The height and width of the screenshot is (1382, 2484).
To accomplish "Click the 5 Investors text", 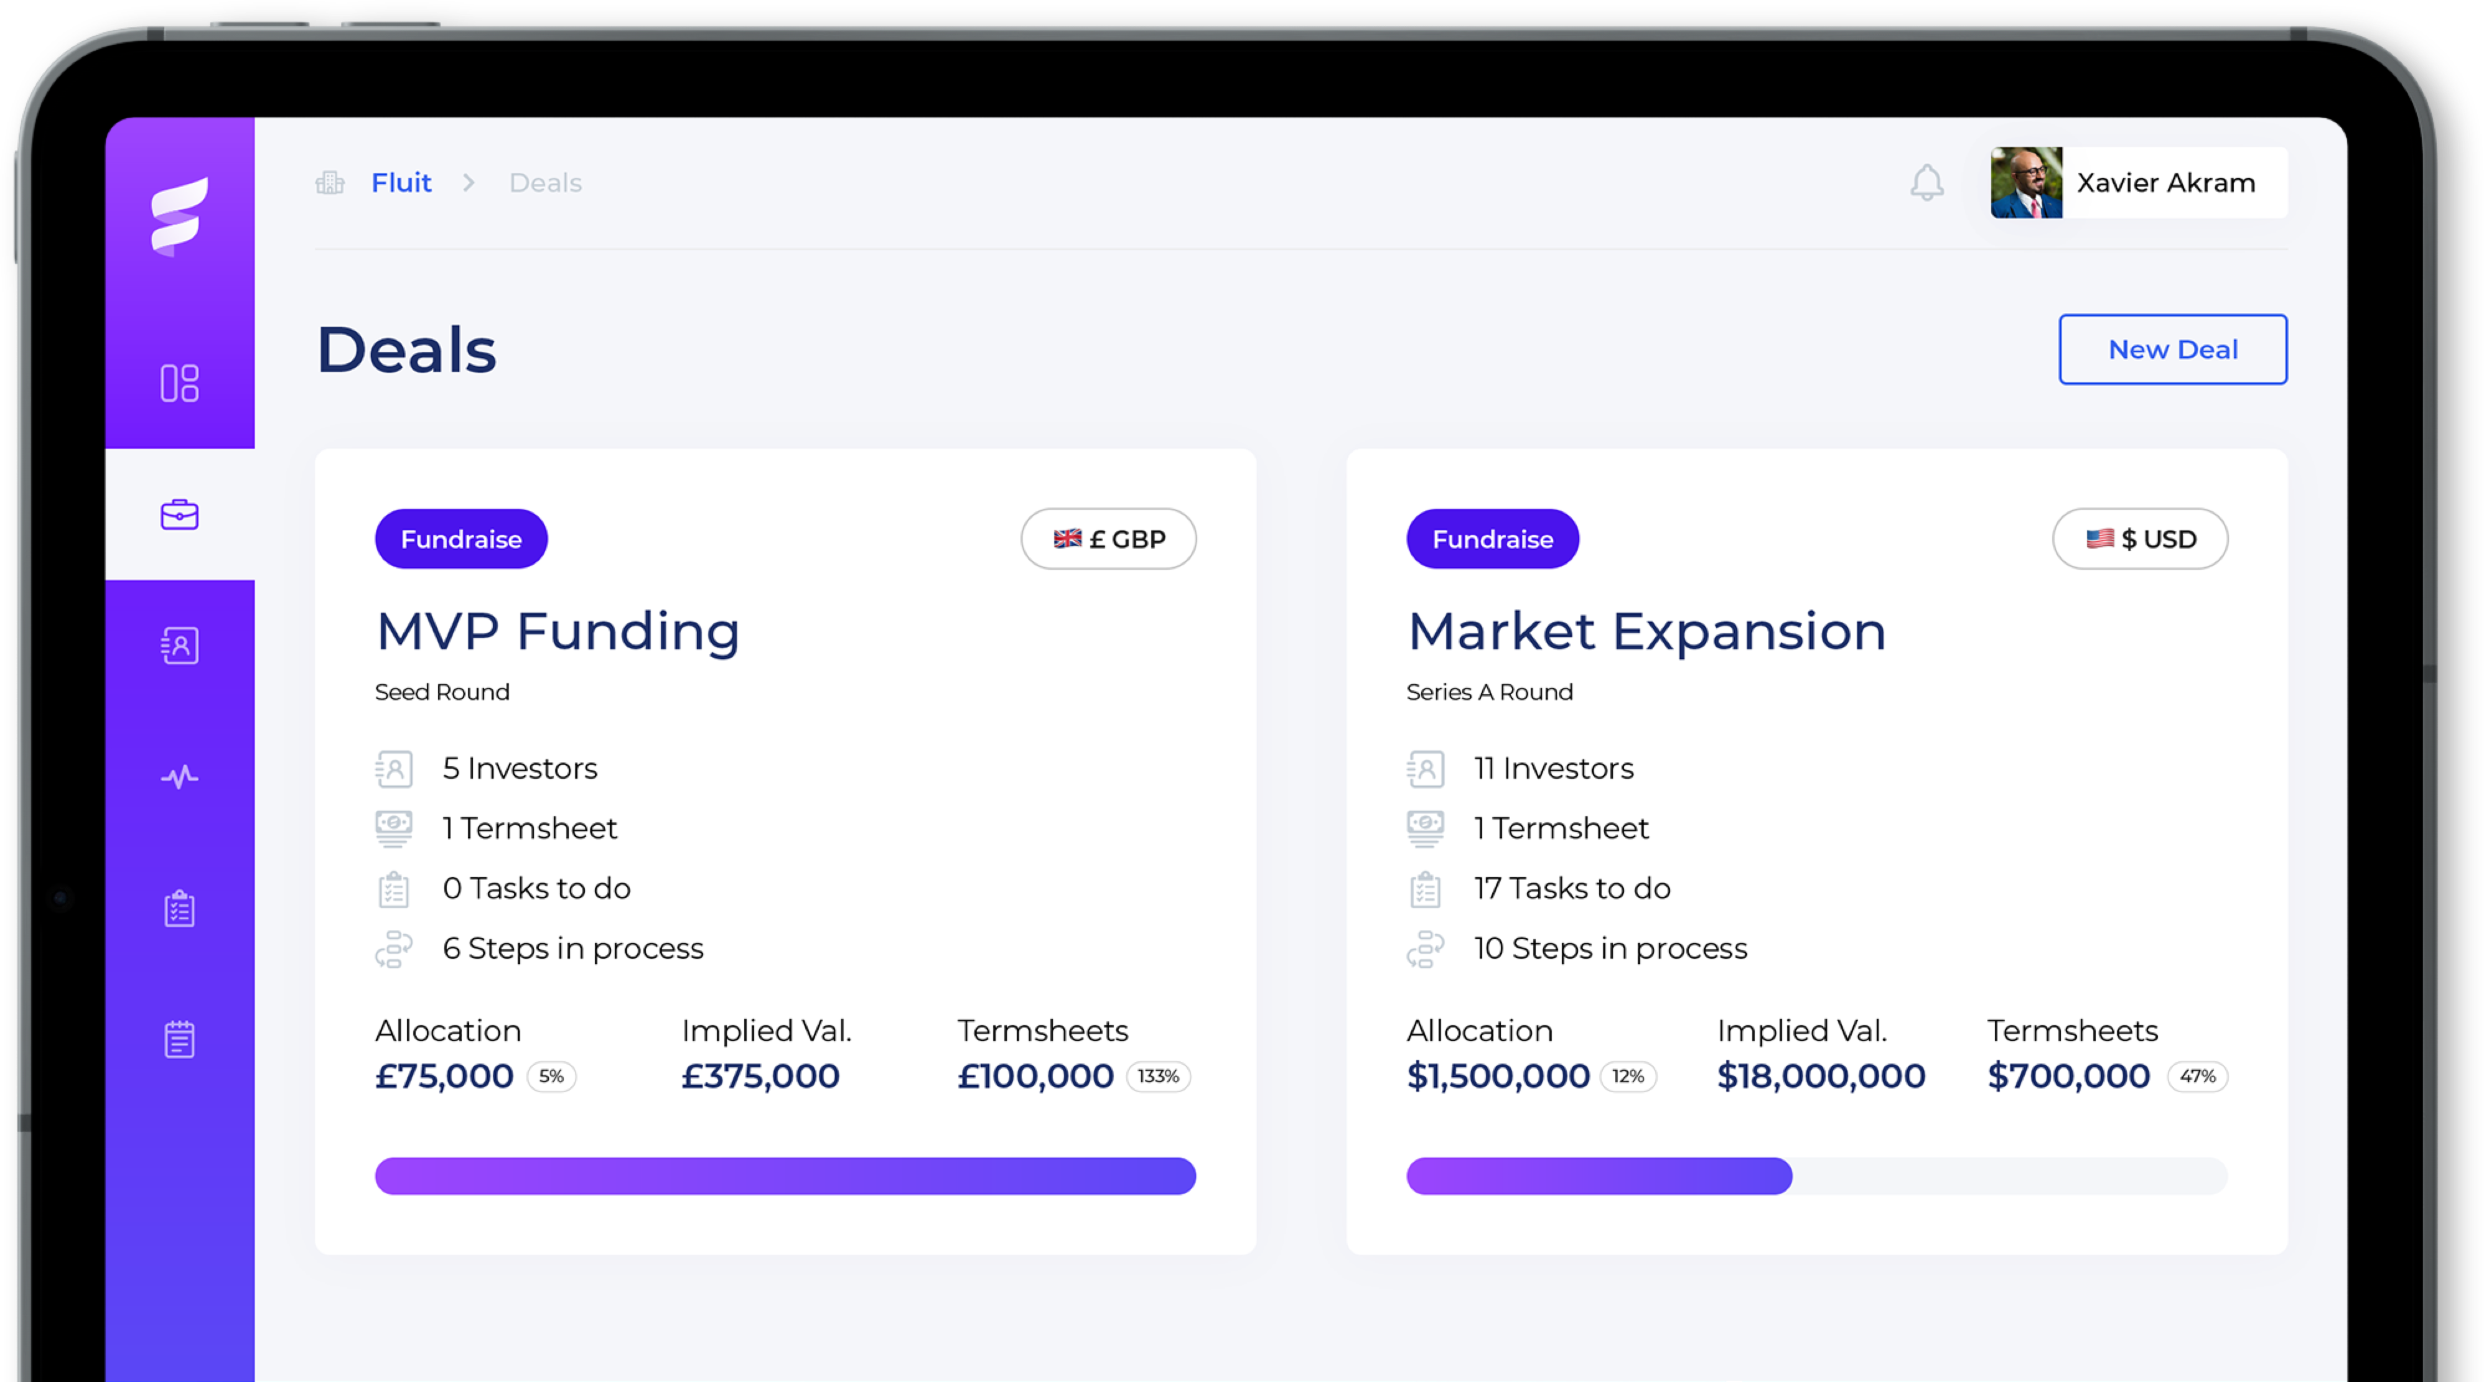I will 520,768.
